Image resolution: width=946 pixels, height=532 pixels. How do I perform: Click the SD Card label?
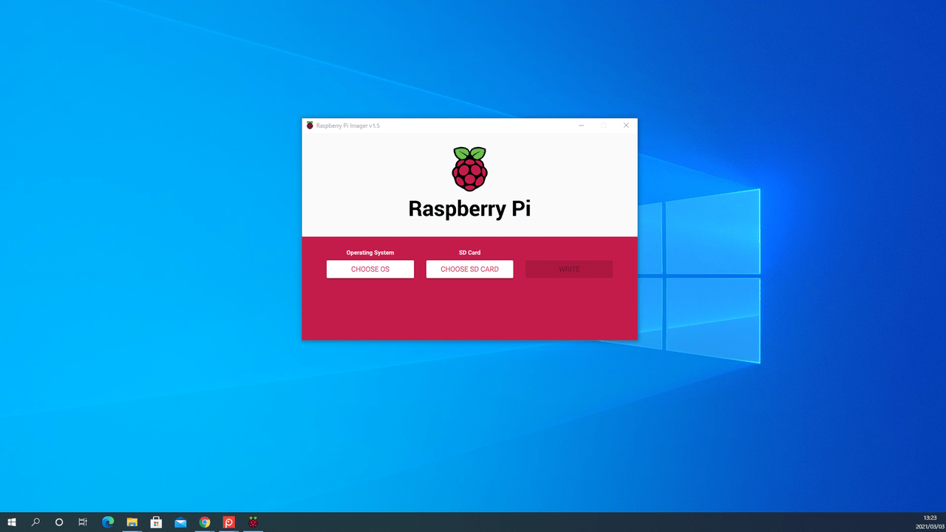pos(469,253)
